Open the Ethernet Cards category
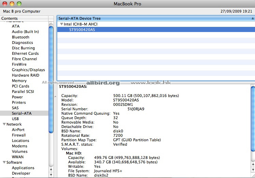Screen dimensions: 255x178 (x=25, y=53)
